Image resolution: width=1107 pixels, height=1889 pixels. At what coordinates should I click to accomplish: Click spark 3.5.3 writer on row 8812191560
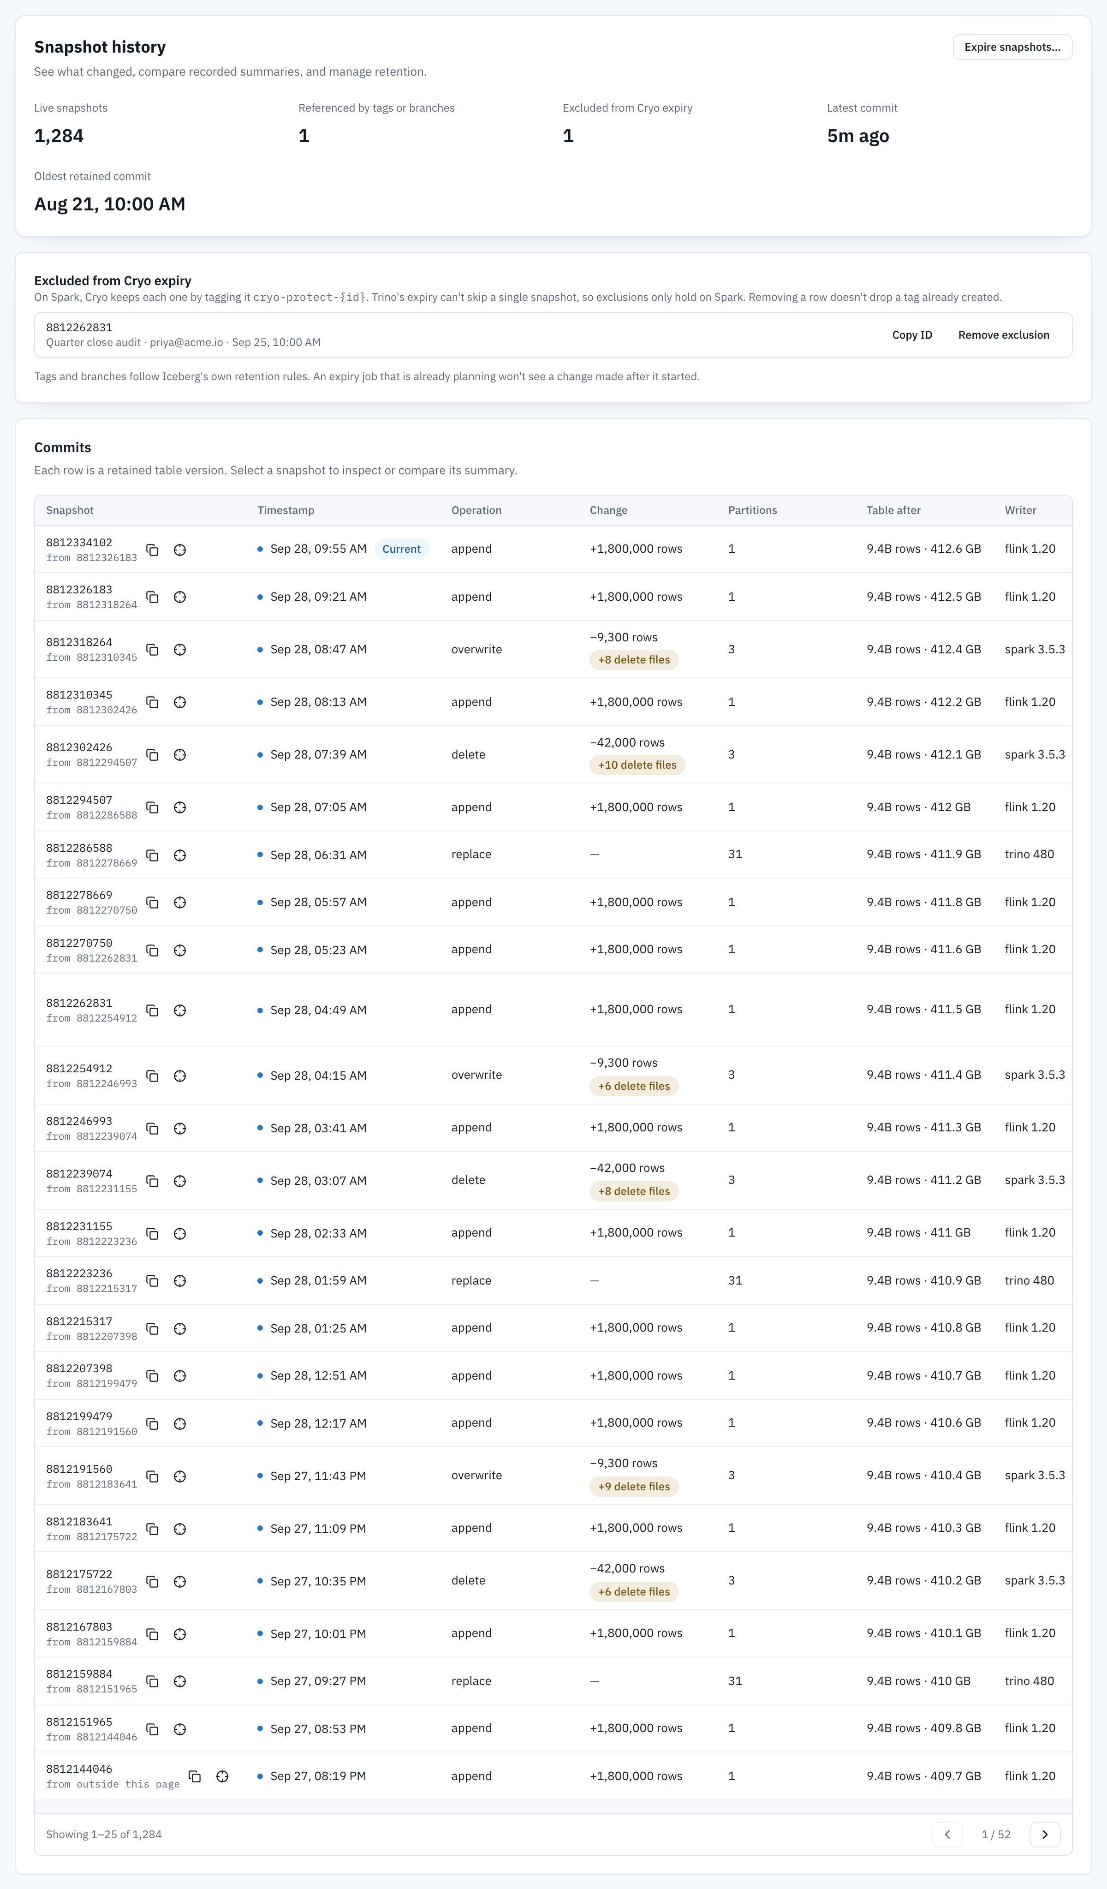(1034, 1475)
